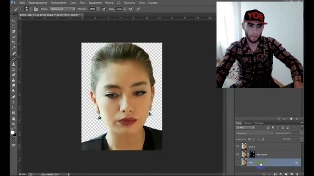Switch to the Paths tab
Image resolution: width=314 pixels, height=176 pixels.
pos(259,123)
